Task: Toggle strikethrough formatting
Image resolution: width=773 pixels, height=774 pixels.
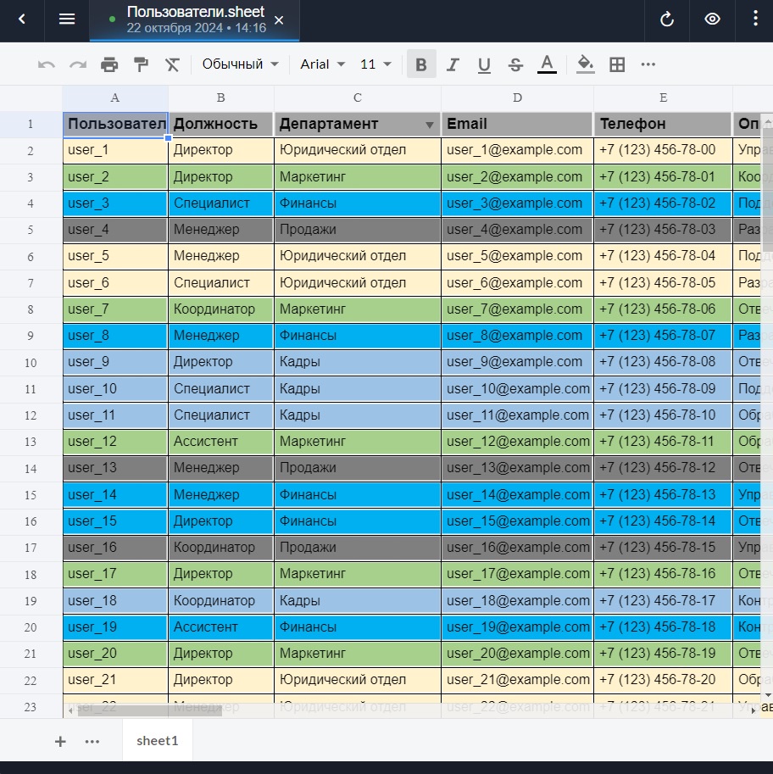Action: pos(516,64)
